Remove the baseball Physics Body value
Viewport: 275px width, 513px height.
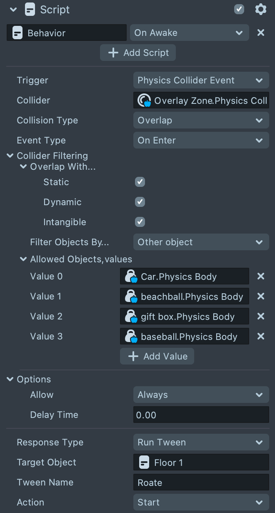(261, 336)
